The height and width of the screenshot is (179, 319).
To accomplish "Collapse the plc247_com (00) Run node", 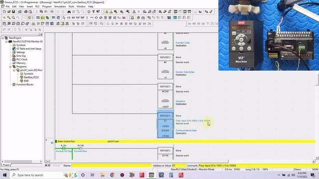I will [x=14, y=70].
